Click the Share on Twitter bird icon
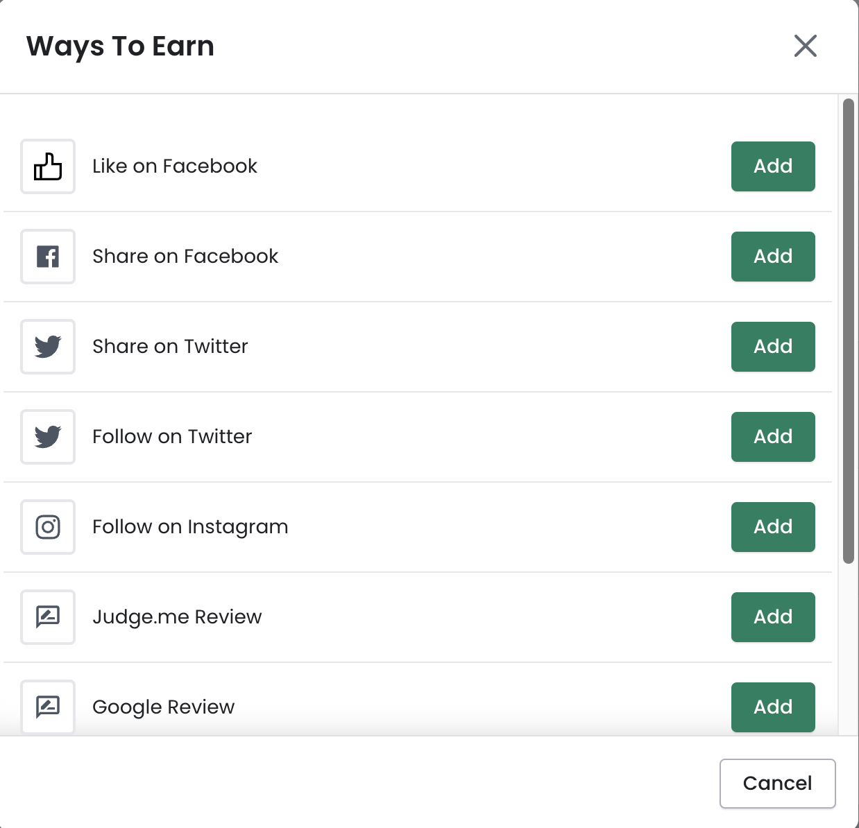859x828 pixels. tap(48, 347)
